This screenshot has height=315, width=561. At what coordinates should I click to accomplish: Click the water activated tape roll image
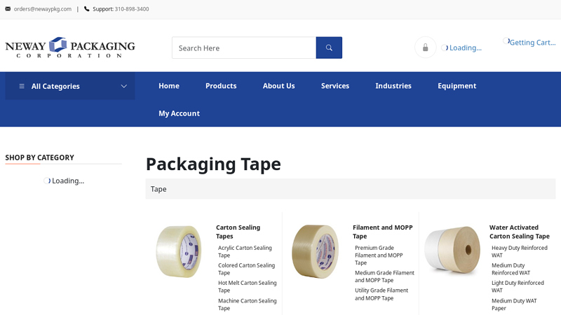[452, 250]
